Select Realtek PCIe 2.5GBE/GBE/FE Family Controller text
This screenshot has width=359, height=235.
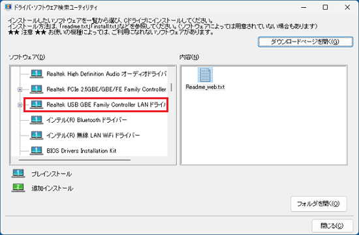click(x=106, y=89)
